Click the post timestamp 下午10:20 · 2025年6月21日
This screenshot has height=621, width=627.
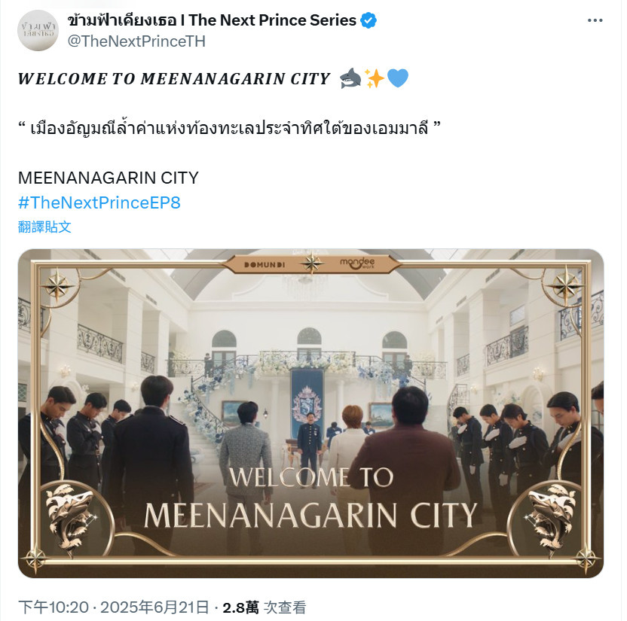click(x=114, y=607)
